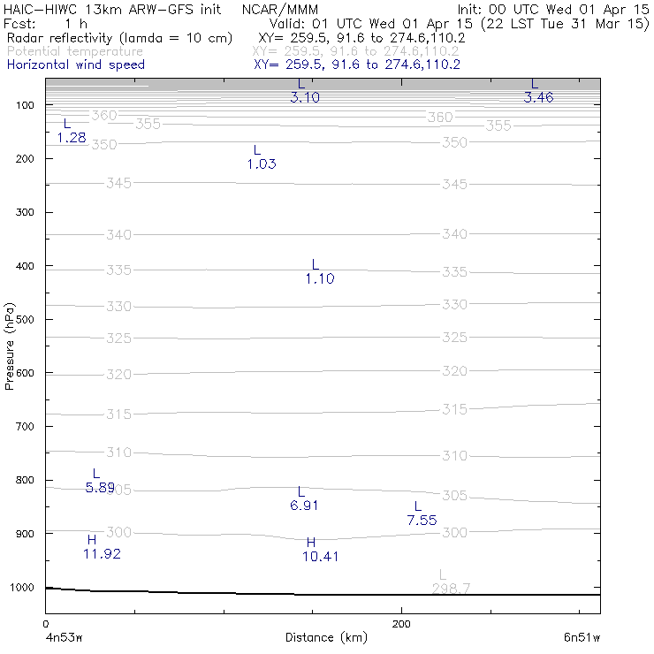The image size is (654, 654).
Task: Click the 100 hPa pressure axis label
Action: point(25,105)
